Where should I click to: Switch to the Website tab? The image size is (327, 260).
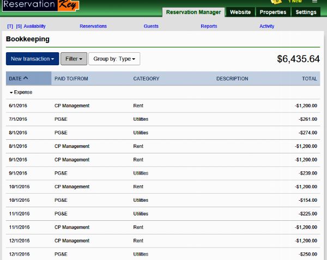[240, 12]
